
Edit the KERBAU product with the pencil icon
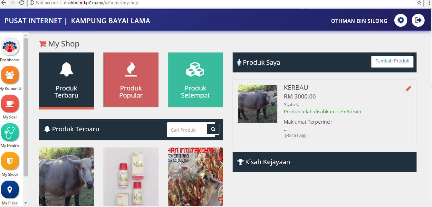click(408, 89)
